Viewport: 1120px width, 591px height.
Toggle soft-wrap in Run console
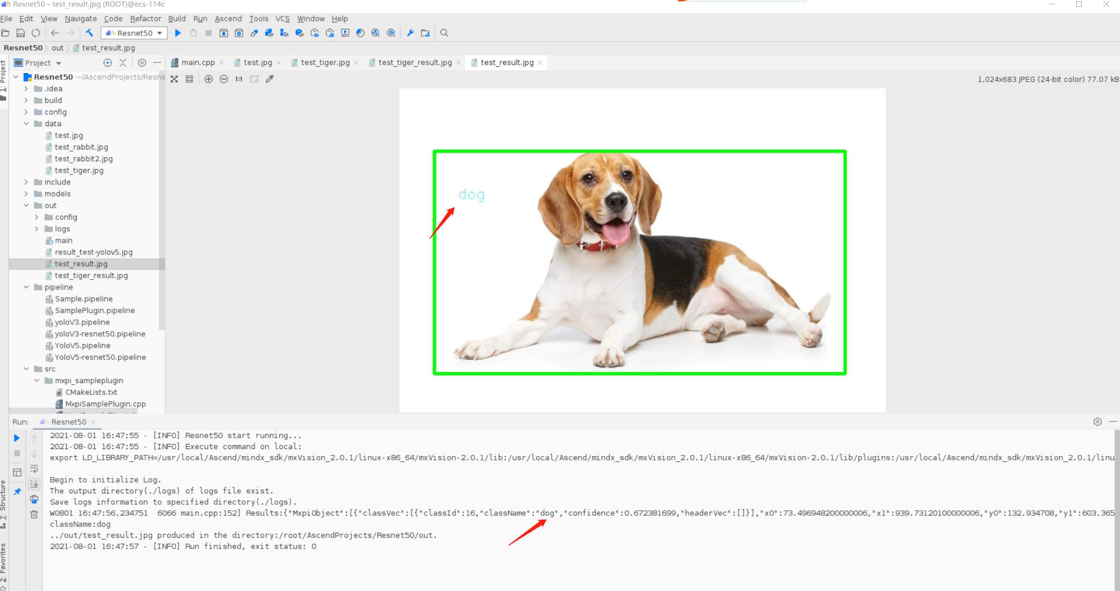tap(34, 469)
